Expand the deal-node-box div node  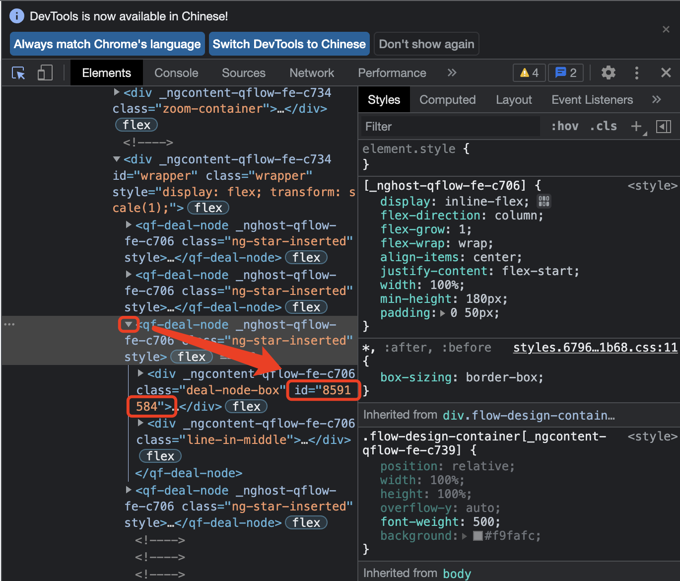[140, 373]
